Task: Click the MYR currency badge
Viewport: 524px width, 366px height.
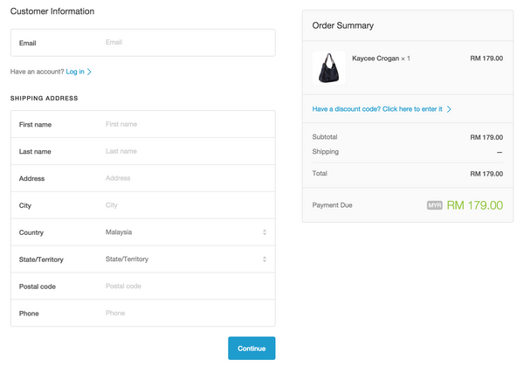Action: (x=435, y=205)
